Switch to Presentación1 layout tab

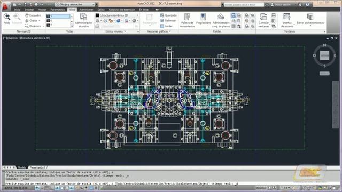point(37,167)
